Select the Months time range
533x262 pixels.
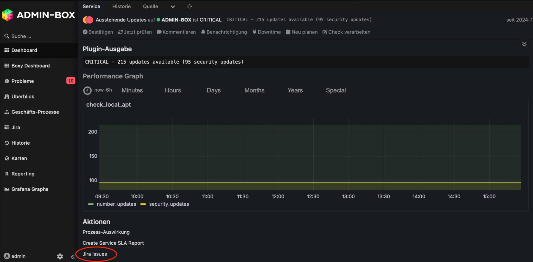click(254, 90)
